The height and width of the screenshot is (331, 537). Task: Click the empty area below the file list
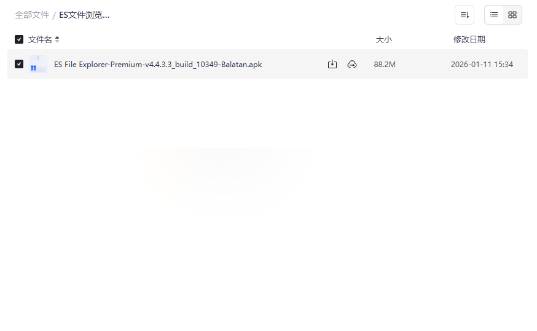click(267, 206)
